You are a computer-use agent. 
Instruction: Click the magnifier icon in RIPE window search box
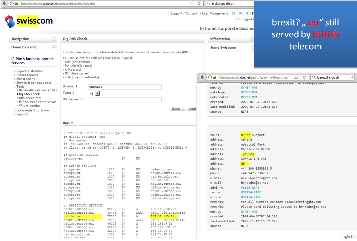coord(314,77)
